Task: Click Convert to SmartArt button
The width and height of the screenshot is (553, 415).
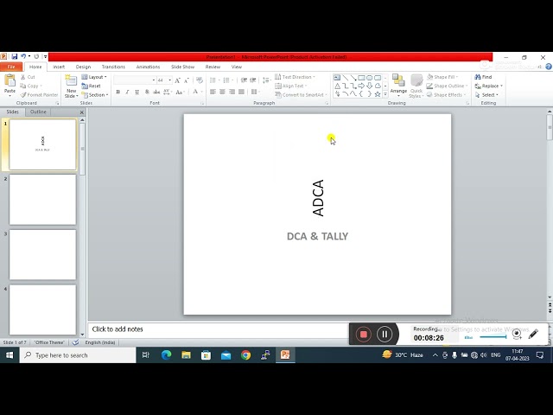Action: coord(301,95)
